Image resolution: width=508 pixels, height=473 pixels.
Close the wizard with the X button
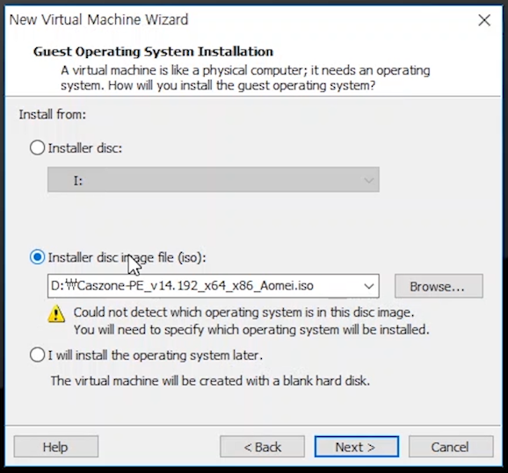[x=484, y=20]
